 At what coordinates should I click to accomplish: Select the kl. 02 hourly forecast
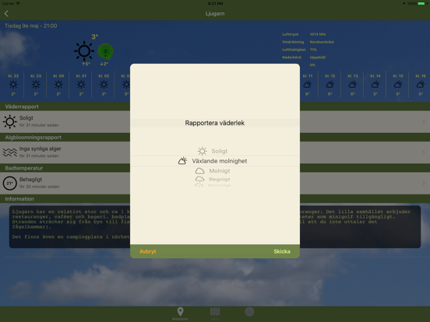104,85
